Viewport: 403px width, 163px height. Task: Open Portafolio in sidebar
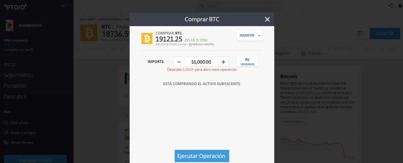tap(15, 86)
